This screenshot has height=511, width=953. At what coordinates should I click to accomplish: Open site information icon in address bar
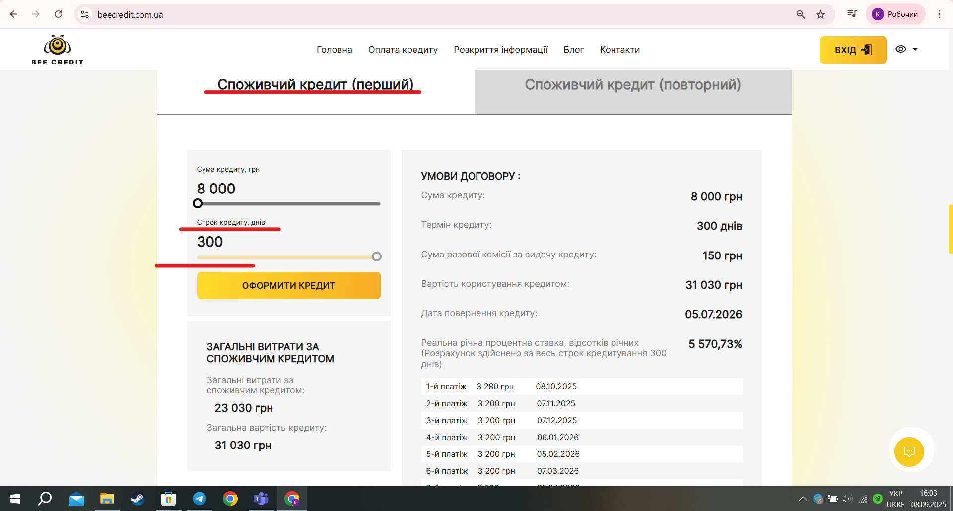point(85,14)
